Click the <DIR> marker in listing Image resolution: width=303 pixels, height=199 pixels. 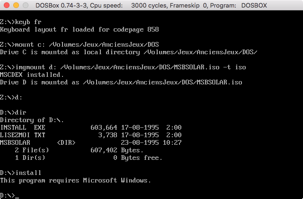click(x=66, y=142)
